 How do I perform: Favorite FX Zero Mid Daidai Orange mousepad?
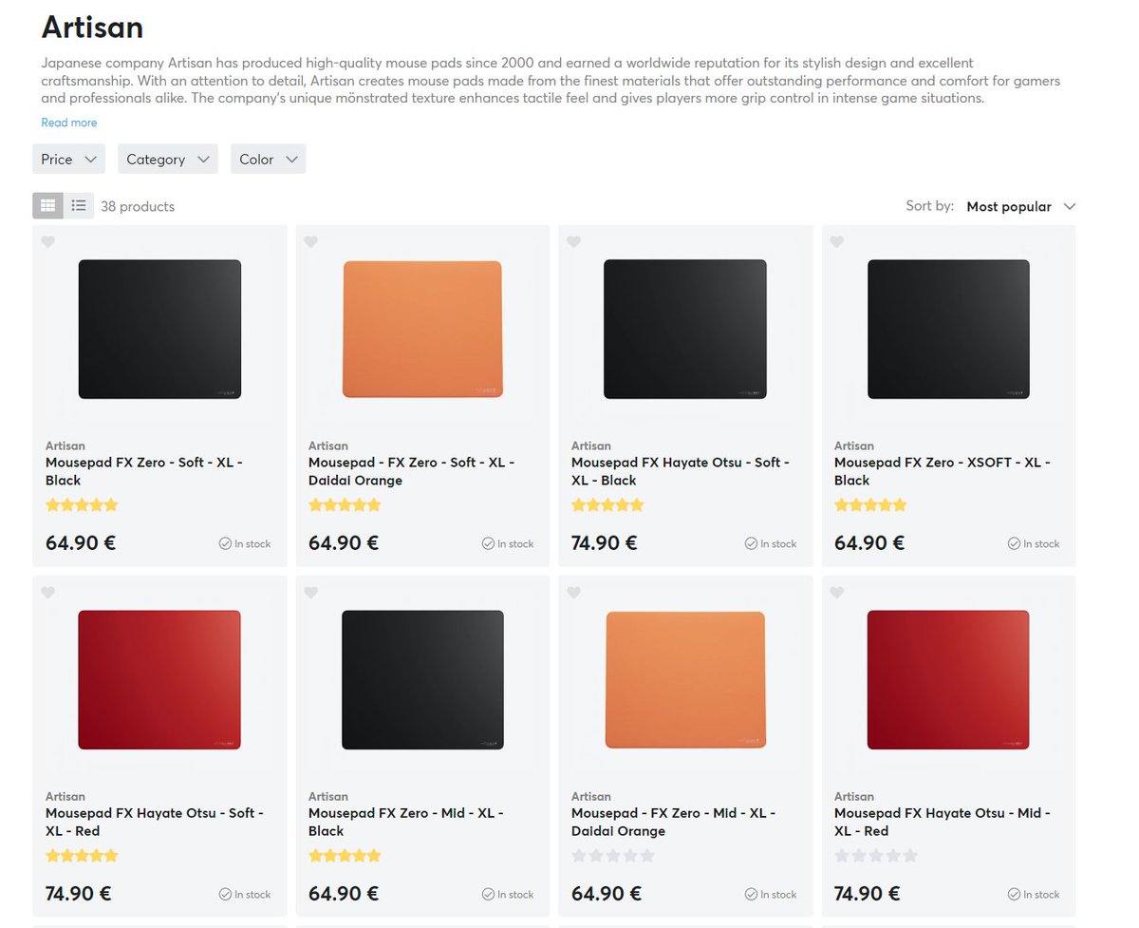tap(573, 593)
